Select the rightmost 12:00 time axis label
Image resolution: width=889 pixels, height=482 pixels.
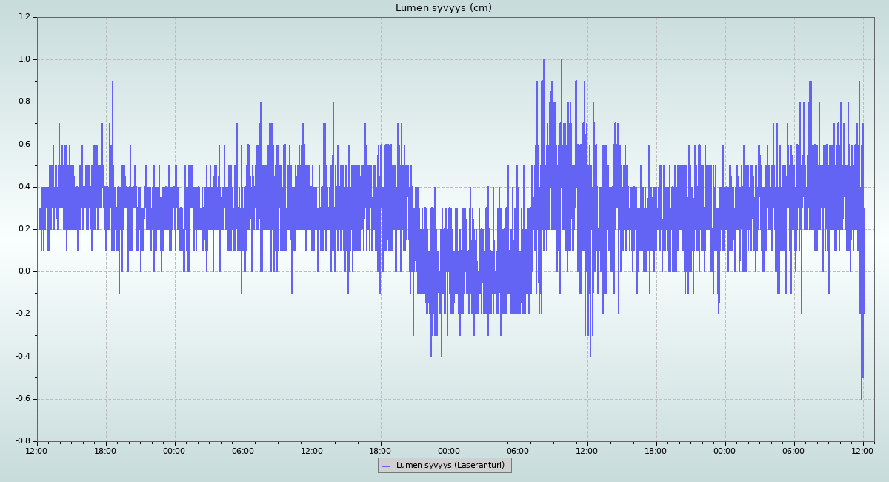pos(862,451)
